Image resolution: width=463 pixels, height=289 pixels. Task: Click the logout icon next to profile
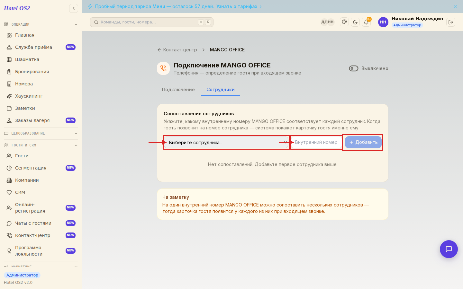pyautogui.click(x=451, y=22)
